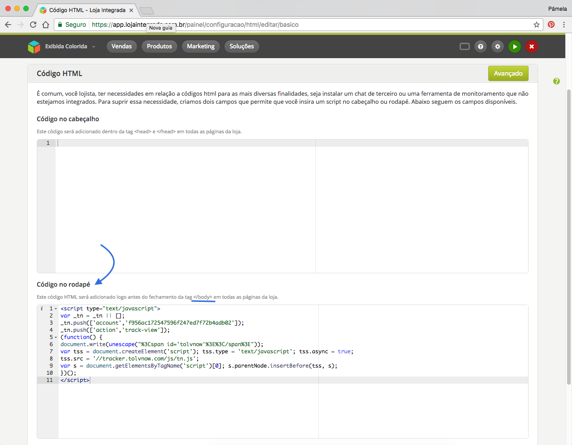
Task: Go to browser home icon
Action: 46,25
